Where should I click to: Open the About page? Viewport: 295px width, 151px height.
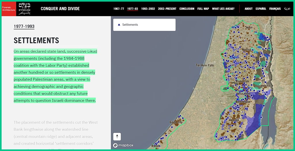coord(248,9)
